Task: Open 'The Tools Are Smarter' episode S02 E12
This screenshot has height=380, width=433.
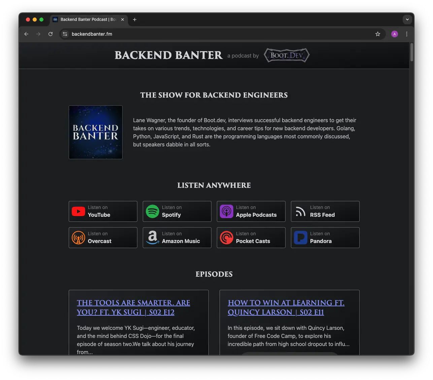Action: pyautogui.click(x=133, y=307)
